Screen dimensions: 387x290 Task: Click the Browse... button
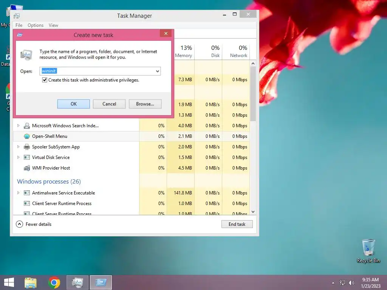(145, 104)
